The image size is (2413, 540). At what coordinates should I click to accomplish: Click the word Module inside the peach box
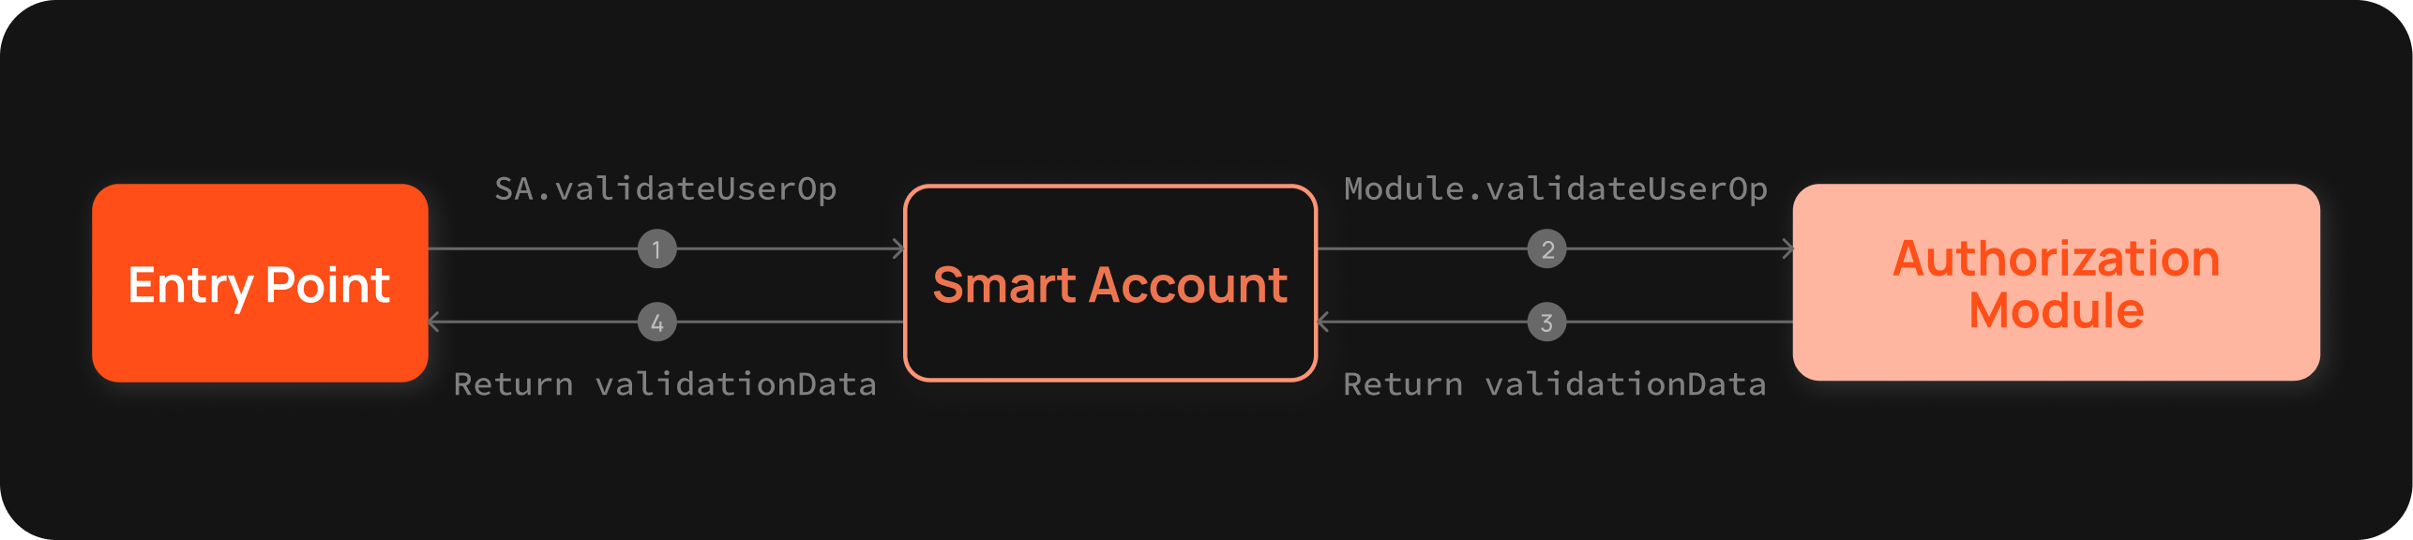(x=2056, y=310)
